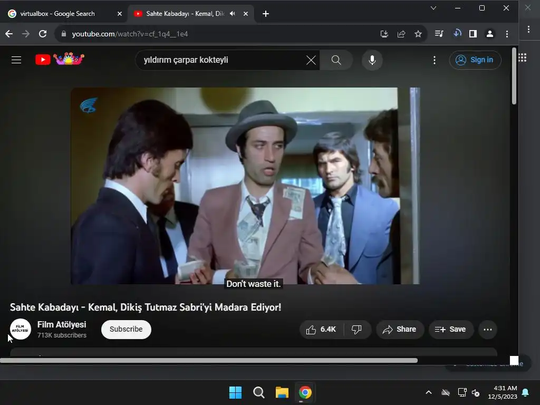
Task: Open clock and date 4:31 AM
Action: point(503,392)
